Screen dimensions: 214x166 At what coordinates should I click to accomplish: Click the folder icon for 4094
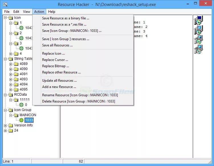pyautogui.click(x=16, y=85)
